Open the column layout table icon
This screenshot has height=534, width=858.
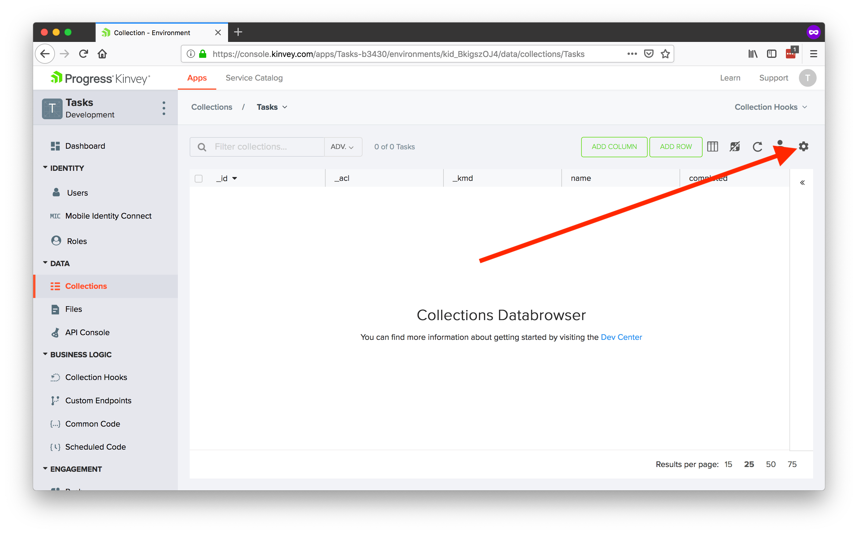click(712, 147)
